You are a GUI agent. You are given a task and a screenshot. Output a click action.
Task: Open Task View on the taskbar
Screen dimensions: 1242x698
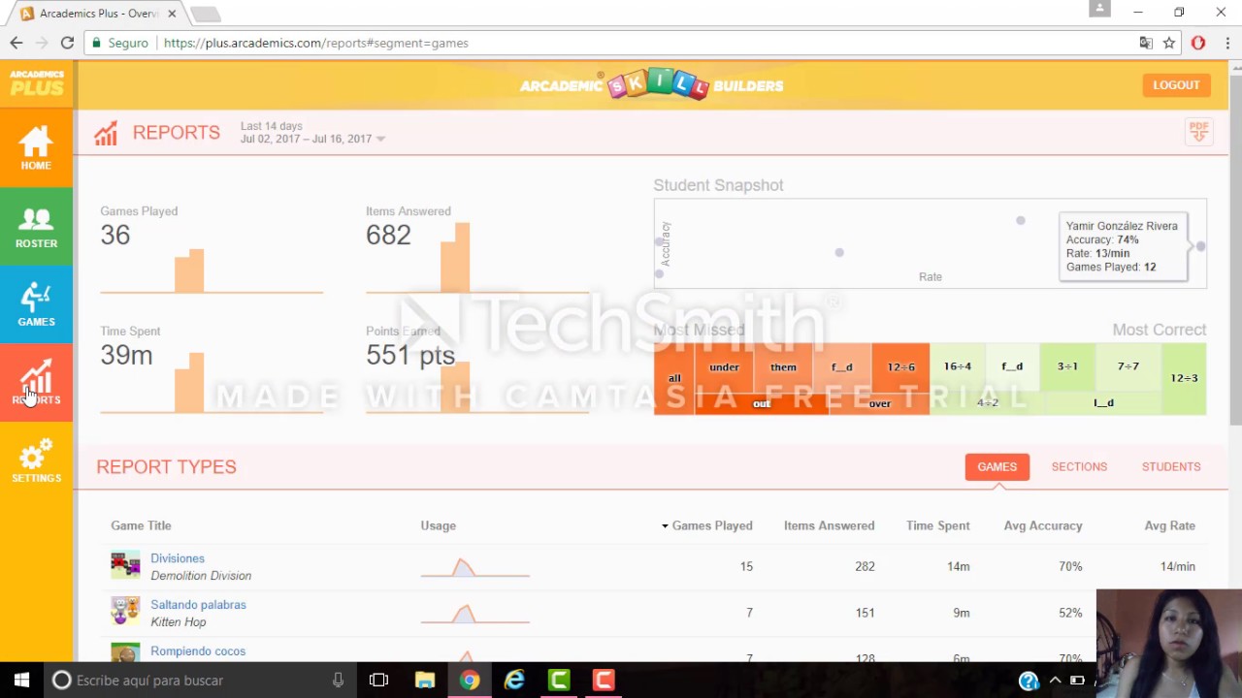click(x=378, y=681)
